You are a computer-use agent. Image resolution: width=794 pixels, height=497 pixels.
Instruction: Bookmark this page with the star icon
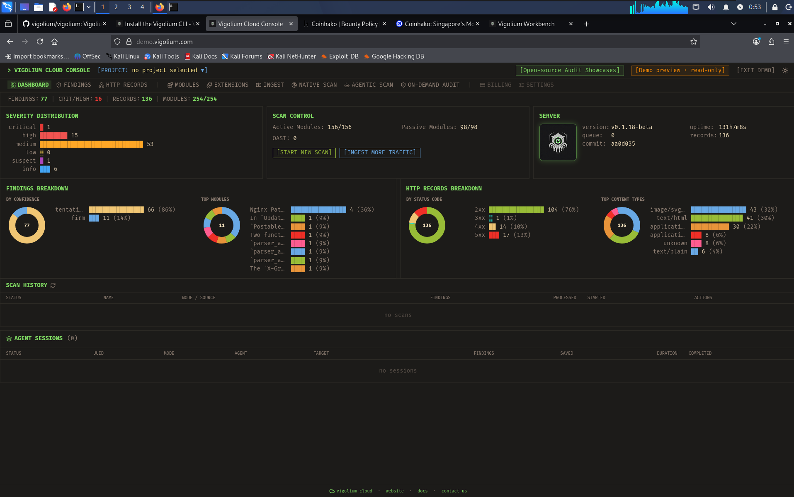(693, 41)
